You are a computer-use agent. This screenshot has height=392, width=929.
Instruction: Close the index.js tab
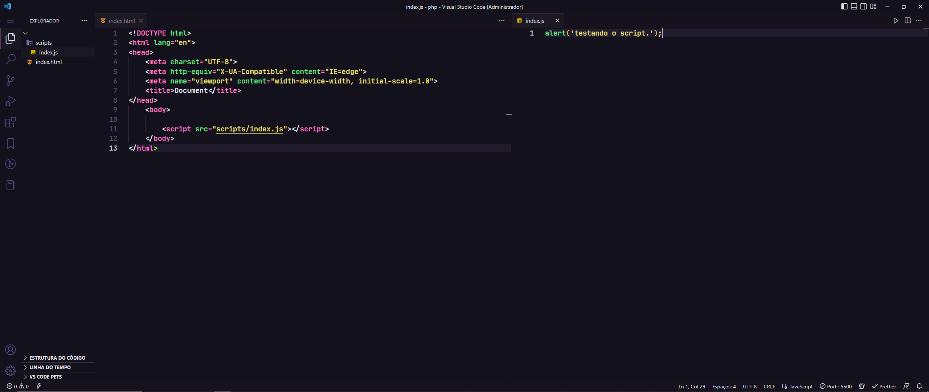(557, 21)
